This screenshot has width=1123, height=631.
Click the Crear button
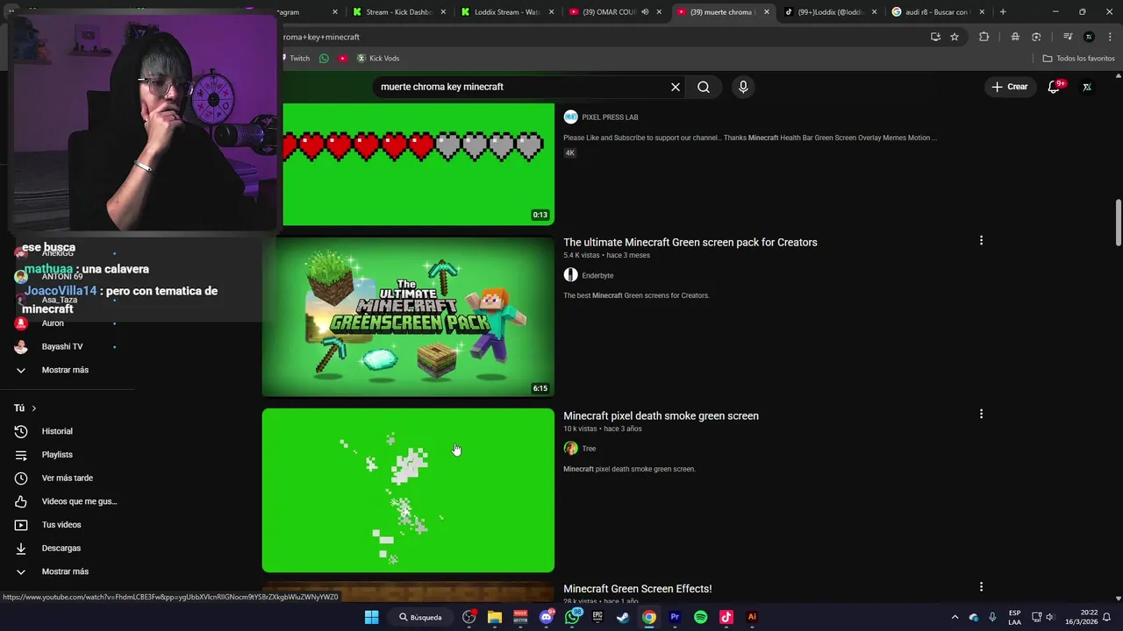[1010, 87]
